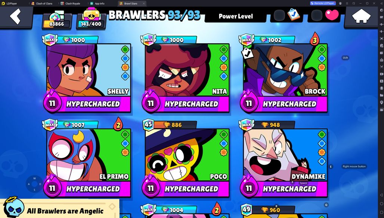Open the Poco brawler card
Viewport: 384px width, 218px height.
(x=186, y=158)
